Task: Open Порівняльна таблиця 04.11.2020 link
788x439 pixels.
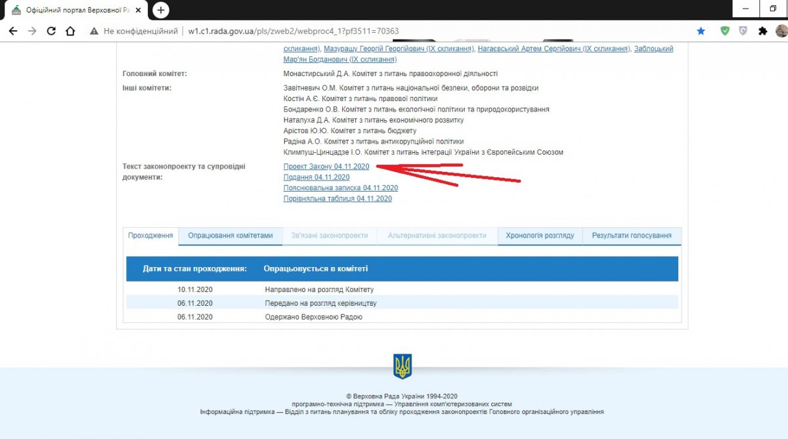Action: (338, 198)
